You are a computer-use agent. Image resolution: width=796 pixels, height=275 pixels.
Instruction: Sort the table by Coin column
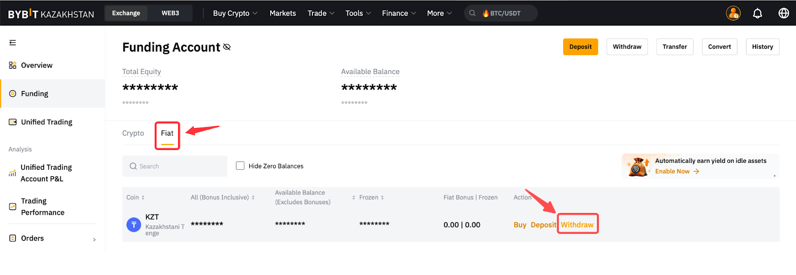(135, 198)
